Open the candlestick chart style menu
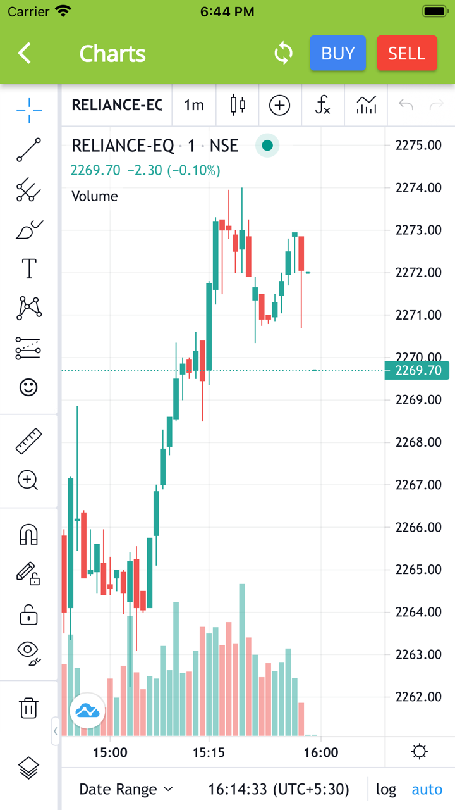This screenshot has height=810, width=455. [238, 105]
